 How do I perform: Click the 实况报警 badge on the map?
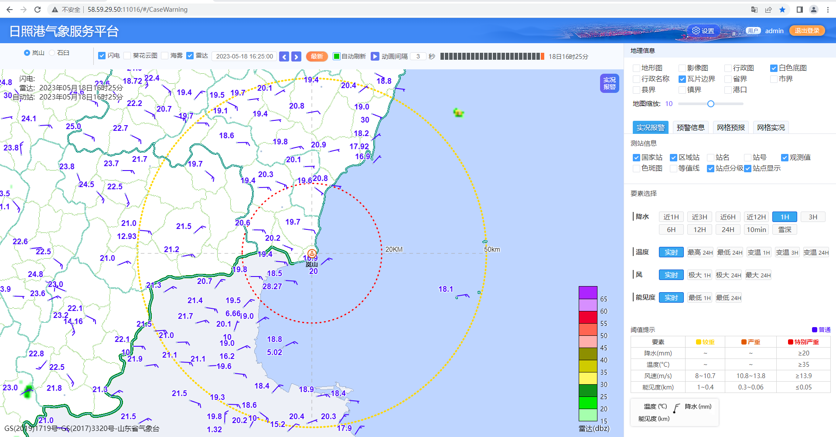609,83
